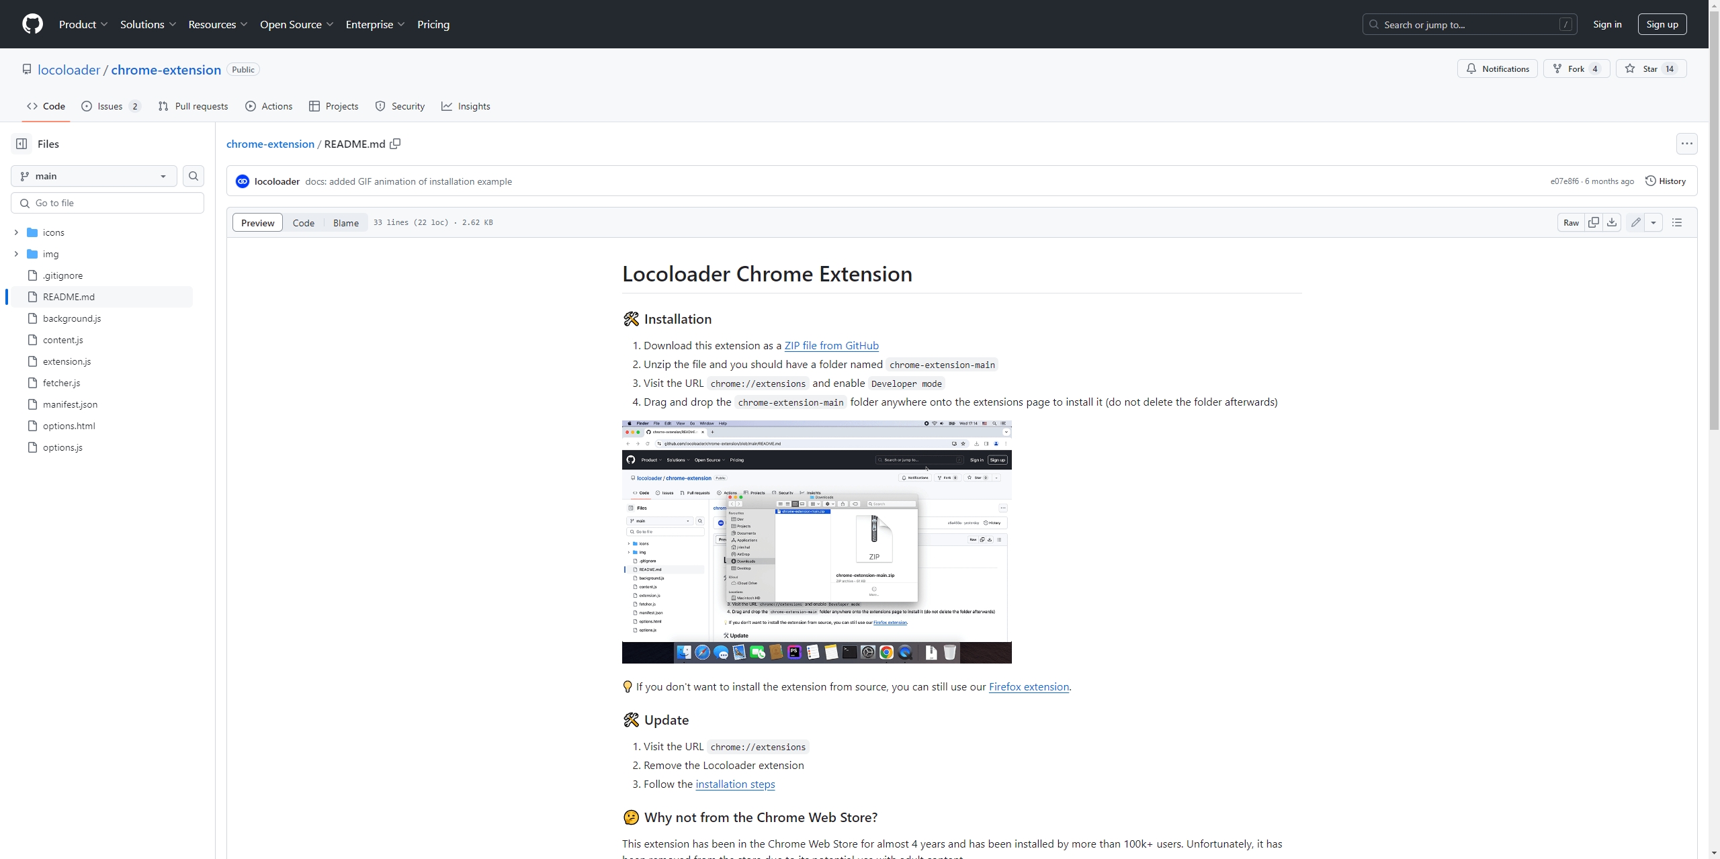Open the Issues tab
The image size is (1720, 859).
click(110, 106)
